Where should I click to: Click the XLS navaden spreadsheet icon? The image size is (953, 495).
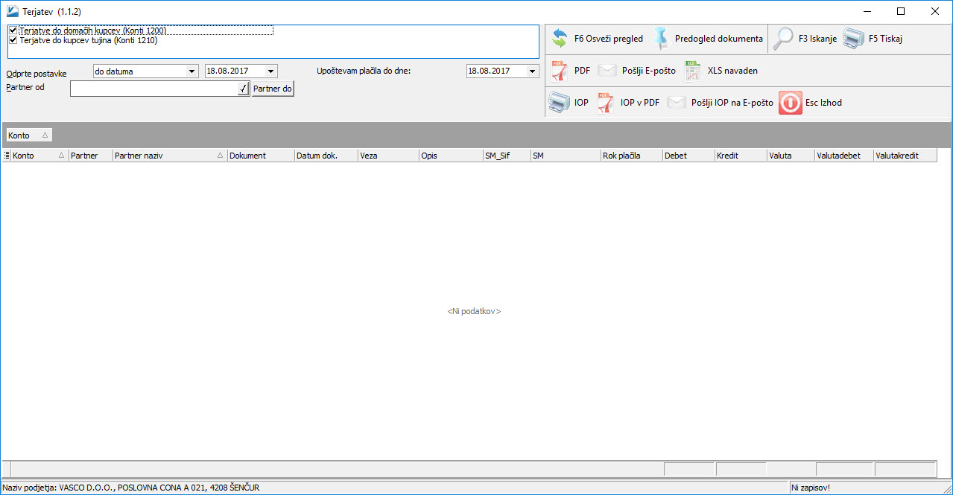(693, 71)
